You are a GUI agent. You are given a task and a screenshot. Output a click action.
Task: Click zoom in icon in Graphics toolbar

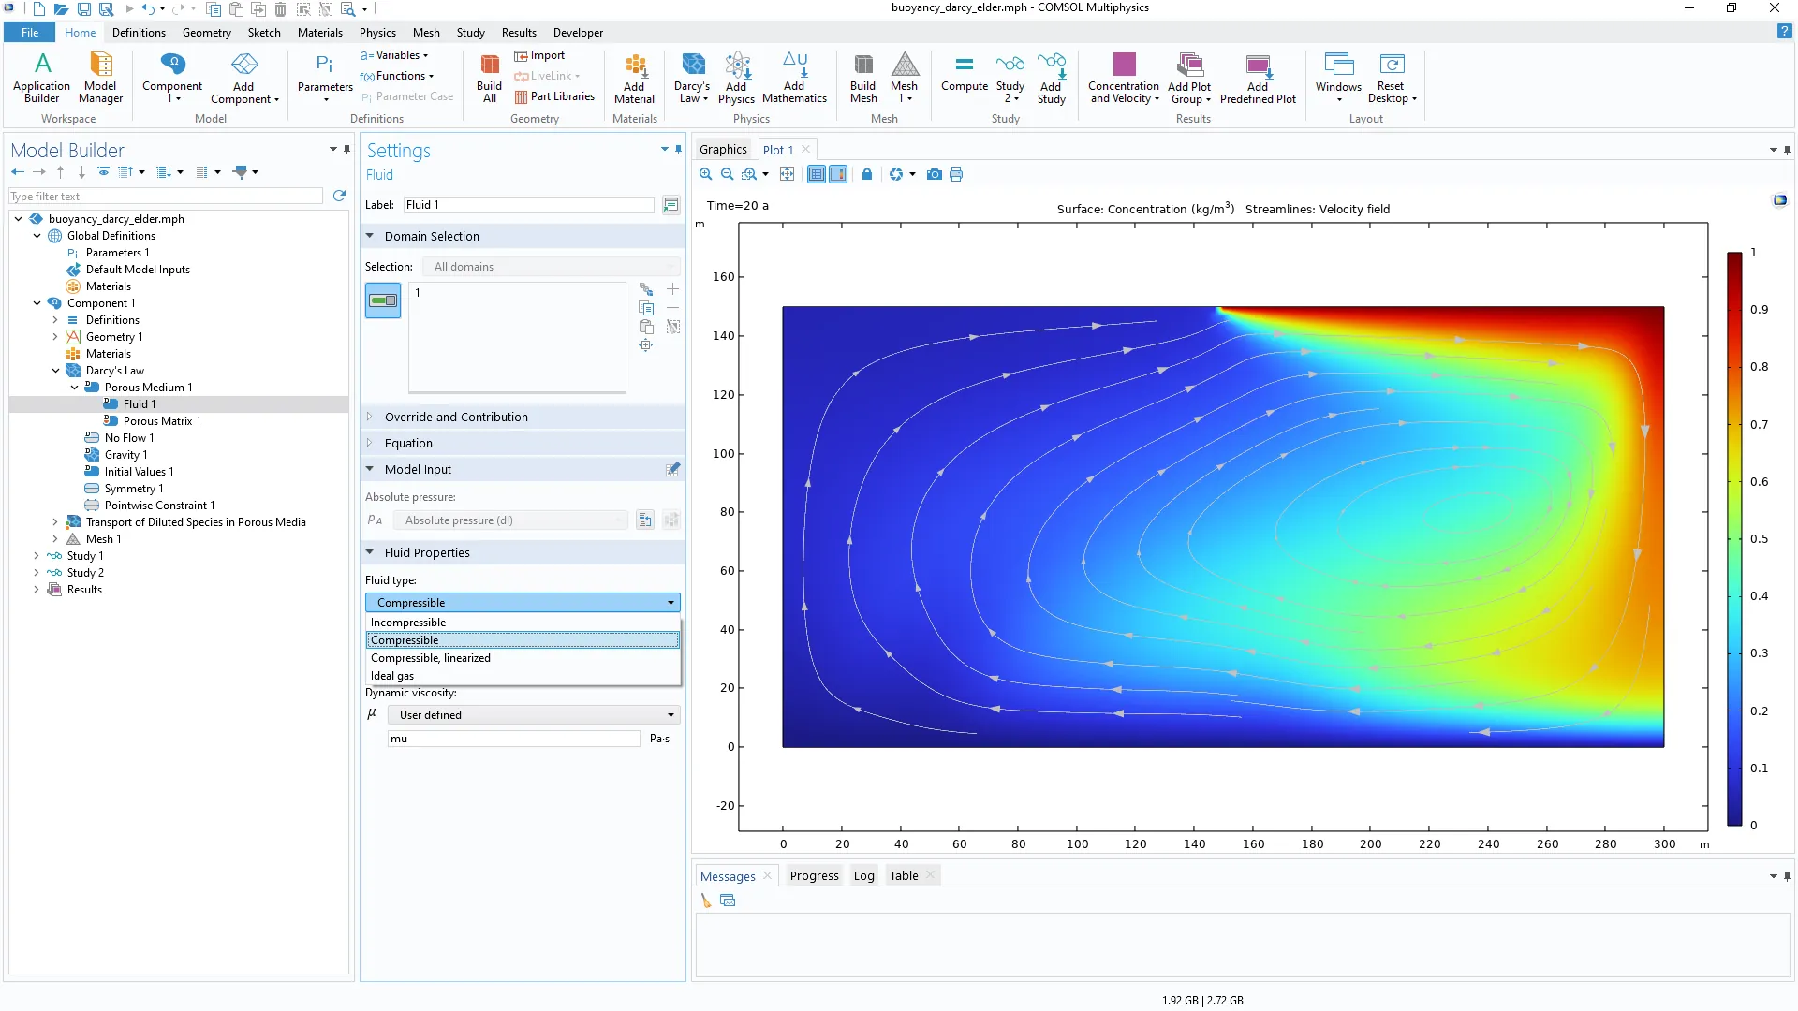click(706, 174)
